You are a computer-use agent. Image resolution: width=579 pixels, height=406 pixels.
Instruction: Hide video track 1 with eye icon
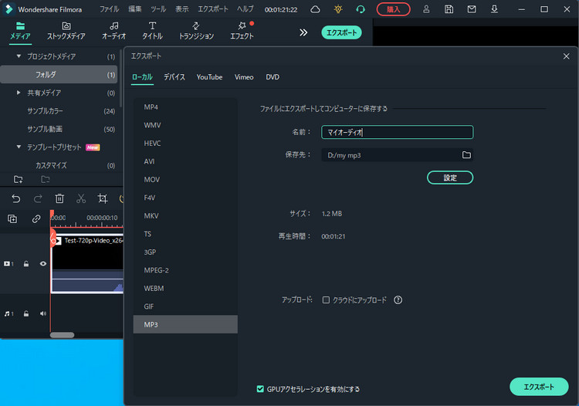[43, 263]
